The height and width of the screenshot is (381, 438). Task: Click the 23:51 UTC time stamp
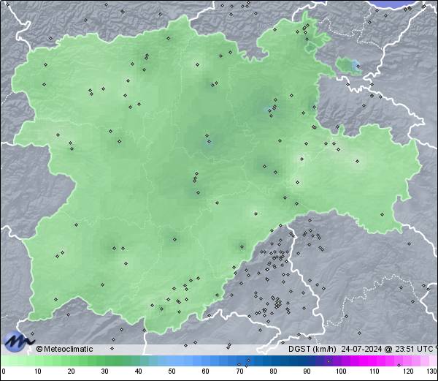412,349
